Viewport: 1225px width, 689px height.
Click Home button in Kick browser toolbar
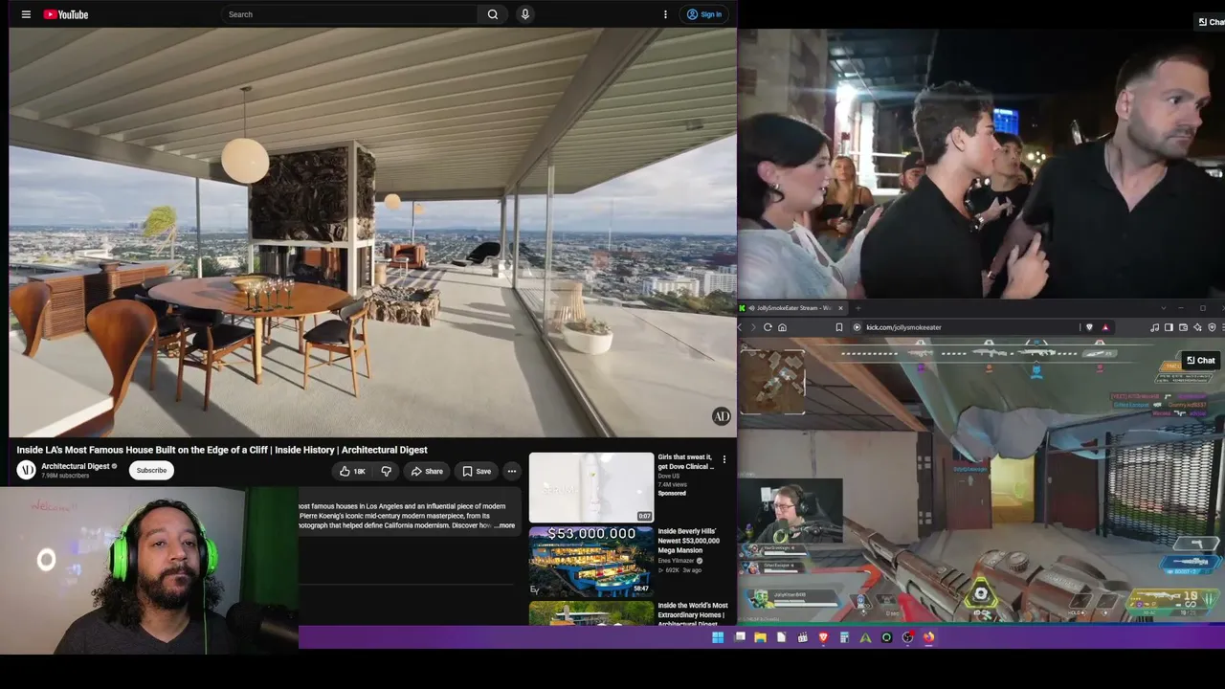(782, 327)
